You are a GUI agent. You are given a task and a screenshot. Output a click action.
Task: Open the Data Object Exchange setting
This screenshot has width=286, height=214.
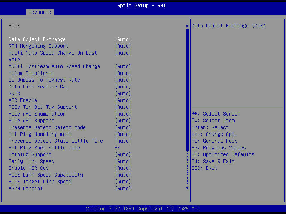[x=37, y=39]
